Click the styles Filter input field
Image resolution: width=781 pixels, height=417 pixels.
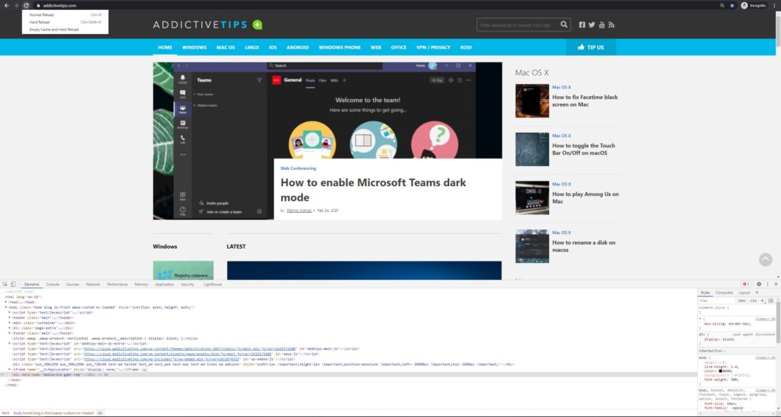point(715,300)
